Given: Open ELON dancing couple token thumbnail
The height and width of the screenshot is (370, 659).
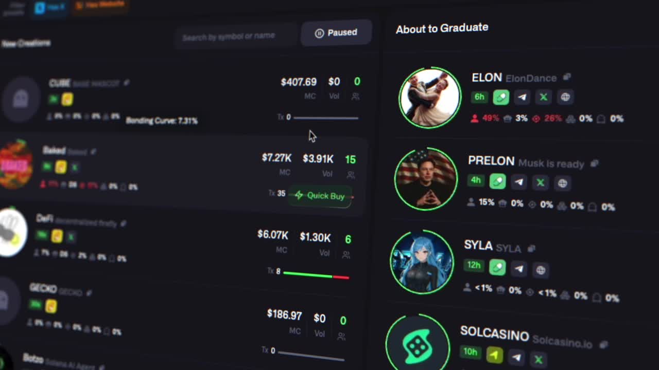Looking at the screenshot, I should click(x=430, y=98).
